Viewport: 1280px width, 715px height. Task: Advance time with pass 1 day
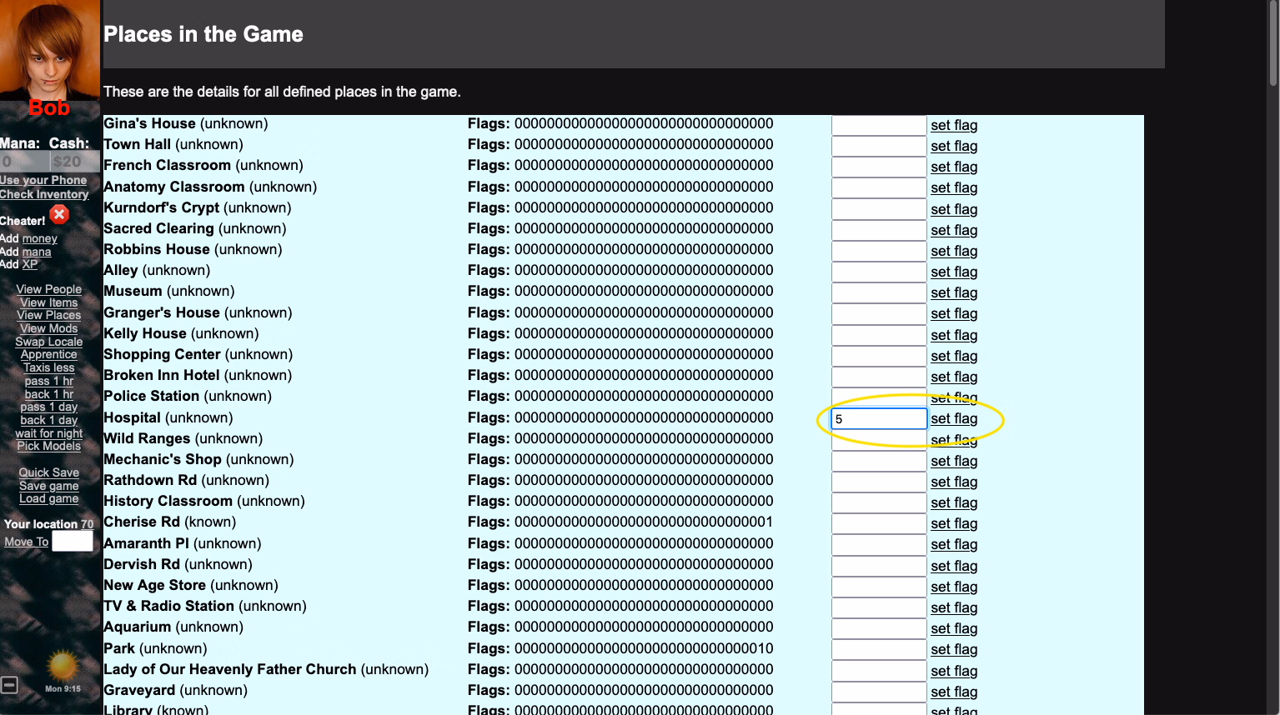(48, 407)
